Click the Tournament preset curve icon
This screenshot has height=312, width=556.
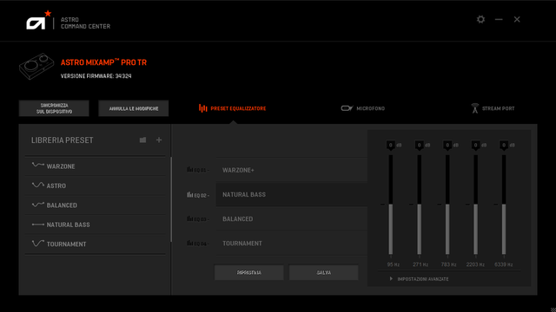(x=38, y=244)
